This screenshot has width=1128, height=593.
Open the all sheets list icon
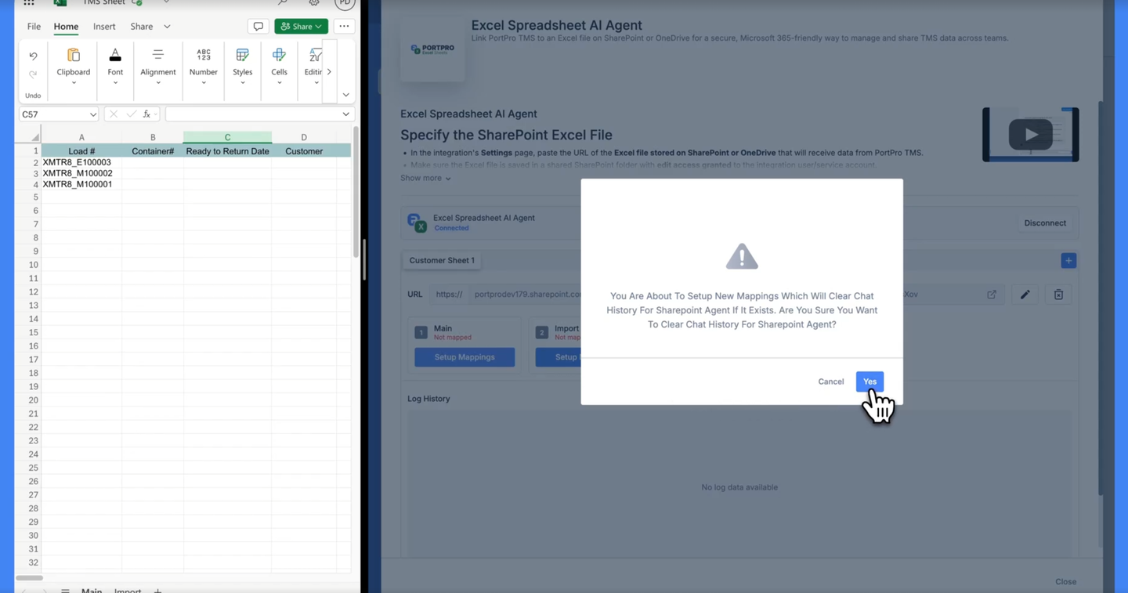(x=65, y=590)
